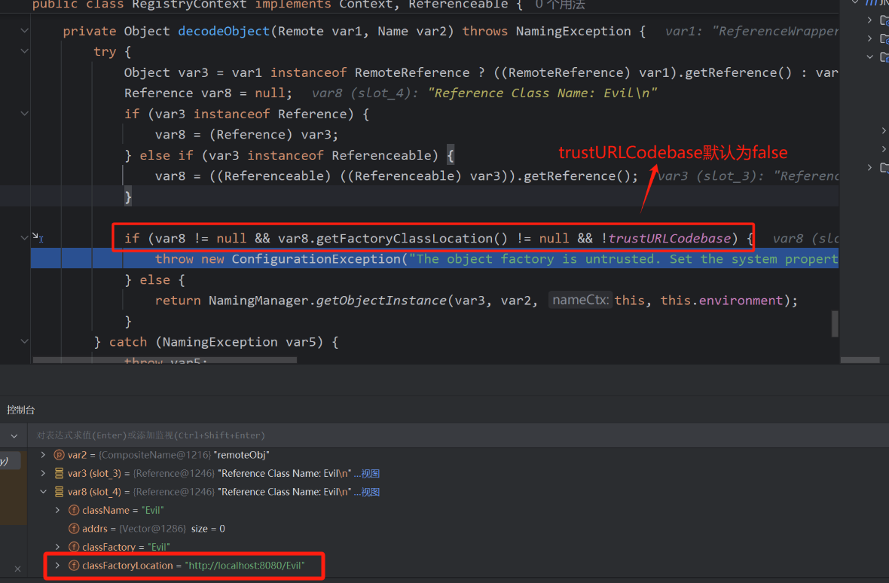This screenshot has height=583, width=889.
Task: Open the 视图 link on the var3 row
Action: [370, 473]
